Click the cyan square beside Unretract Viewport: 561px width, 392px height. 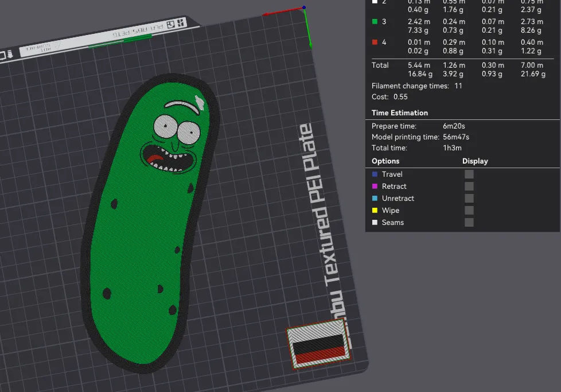pyautogui.click(x=374, y=198)
